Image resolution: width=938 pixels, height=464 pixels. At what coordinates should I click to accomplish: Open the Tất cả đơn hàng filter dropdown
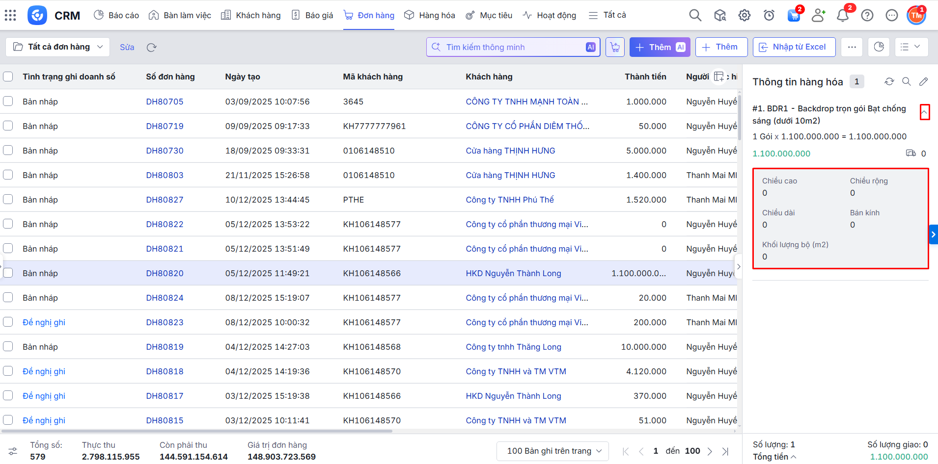click(58, 47)
